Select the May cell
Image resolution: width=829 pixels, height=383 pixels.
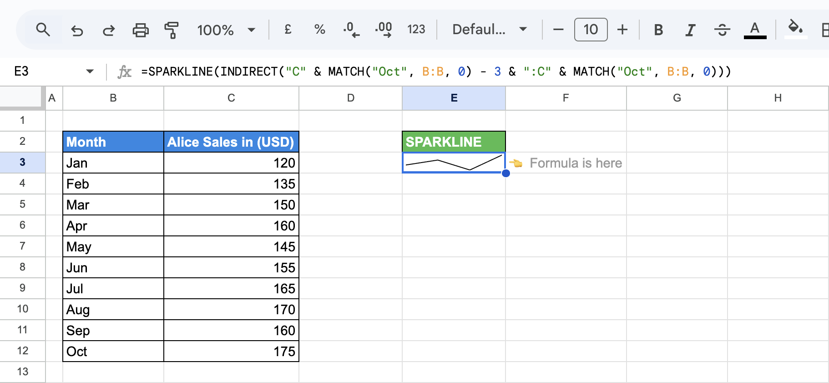click(113, 246)
